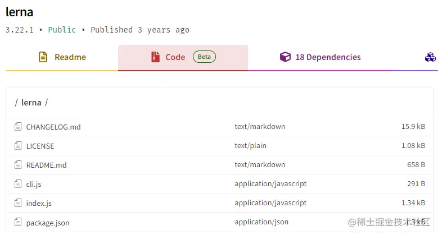Viewport: 438px width, 235px height.
Task: Click the 15.9 kB size value
Action: point(413,127)
